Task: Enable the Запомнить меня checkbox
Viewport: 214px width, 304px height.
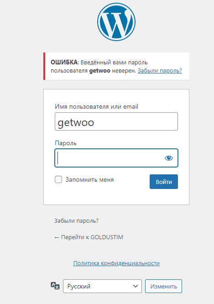Action: coord(58,179)
